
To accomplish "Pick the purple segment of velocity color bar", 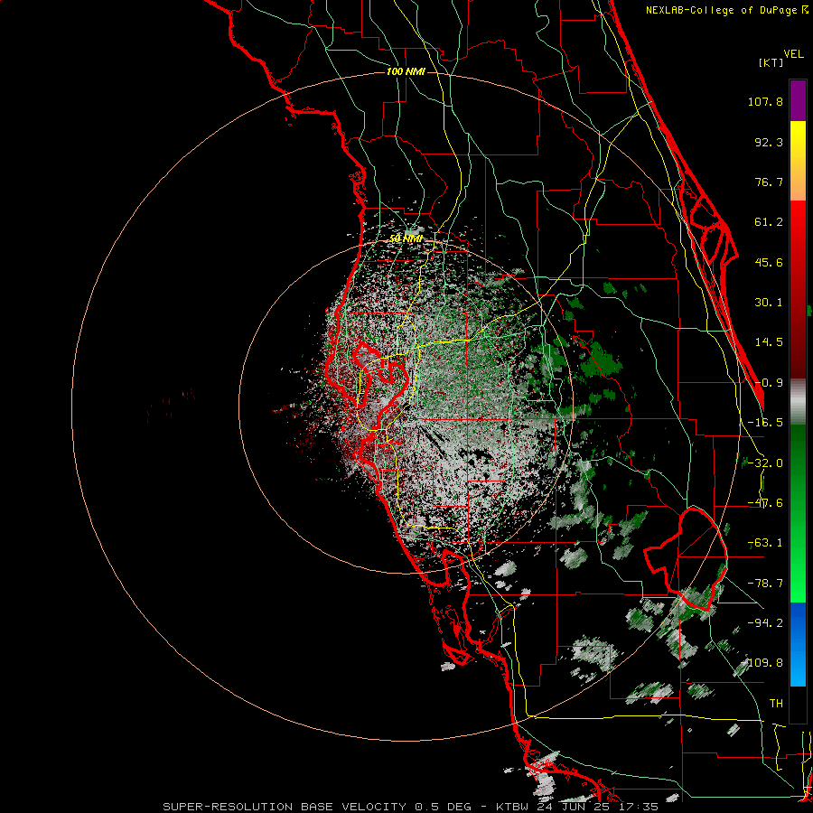I will (798, 100).
